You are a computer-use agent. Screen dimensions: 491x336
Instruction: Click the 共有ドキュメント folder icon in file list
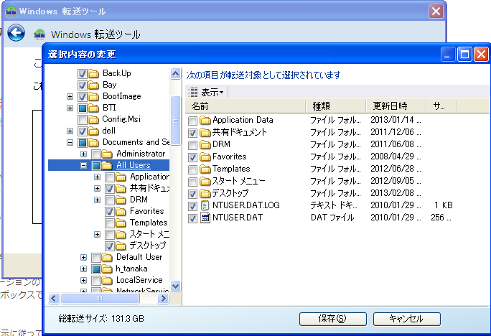tap(205, 132)
